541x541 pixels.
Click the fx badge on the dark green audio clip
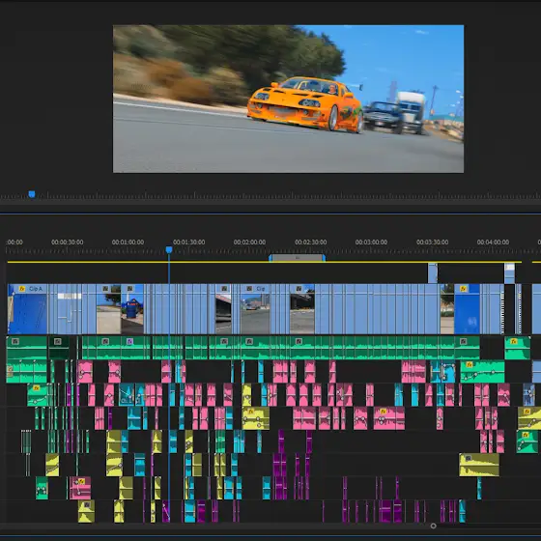[58, 341]
